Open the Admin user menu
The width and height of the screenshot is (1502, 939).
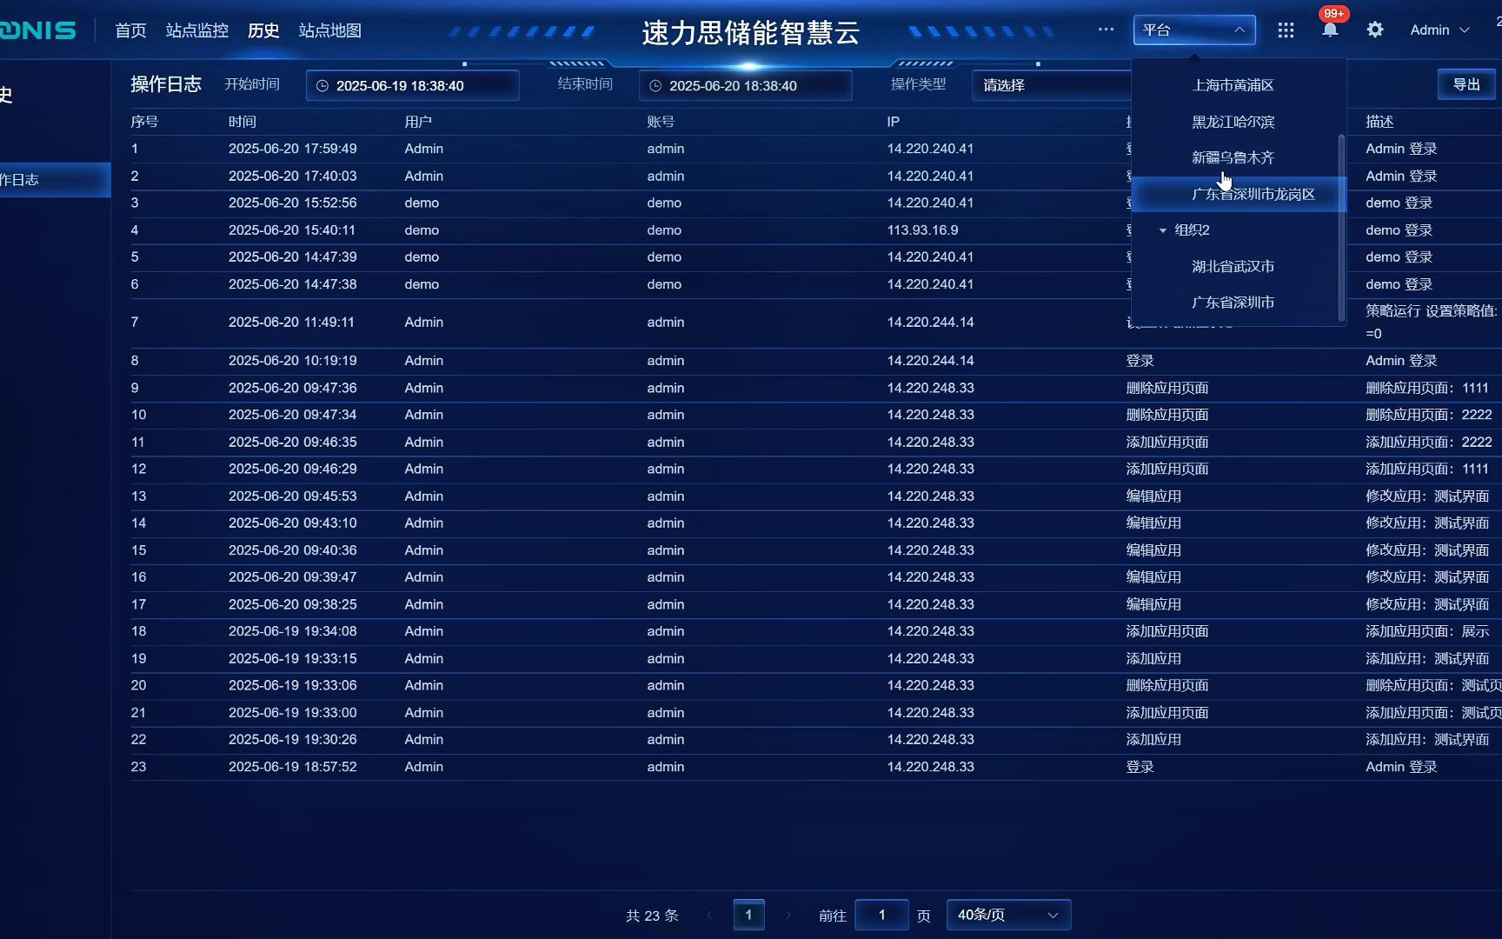[x=1439, y=30]
